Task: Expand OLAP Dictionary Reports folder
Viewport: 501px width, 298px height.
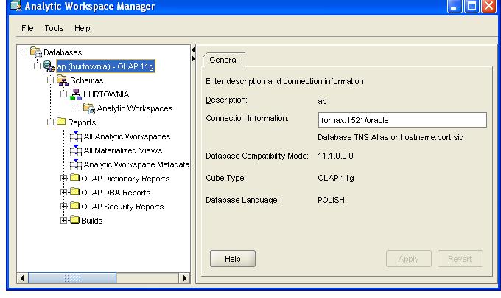Action: click(x=64, y=179)
